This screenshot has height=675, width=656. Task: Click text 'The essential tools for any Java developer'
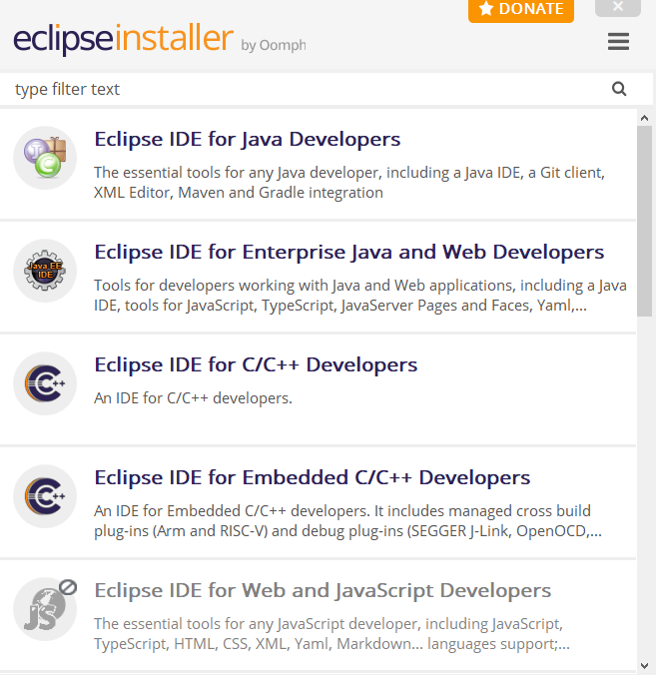[x=237, y=173]
